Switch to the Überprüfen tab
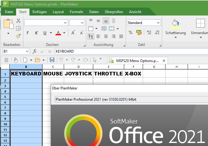 [x=114, y=12]
